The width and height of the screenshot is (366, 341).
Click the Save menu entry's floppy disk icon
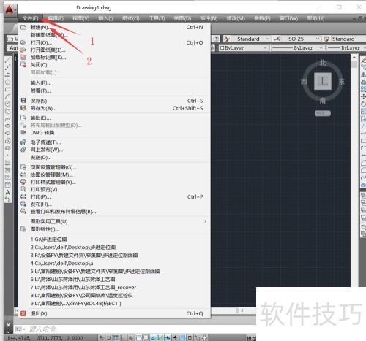tap(23, 101)
